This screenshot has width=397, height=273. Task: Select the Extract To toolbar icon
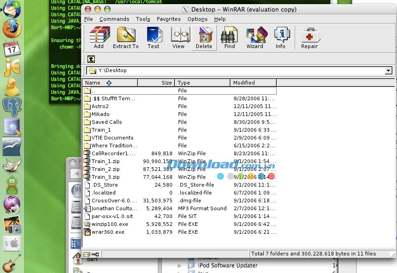pyautogui.click(x=125, y=37)
